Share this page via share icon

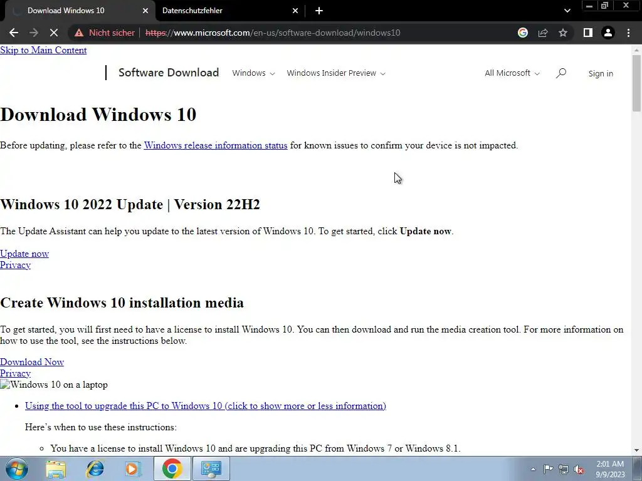[x=543, y=33]
